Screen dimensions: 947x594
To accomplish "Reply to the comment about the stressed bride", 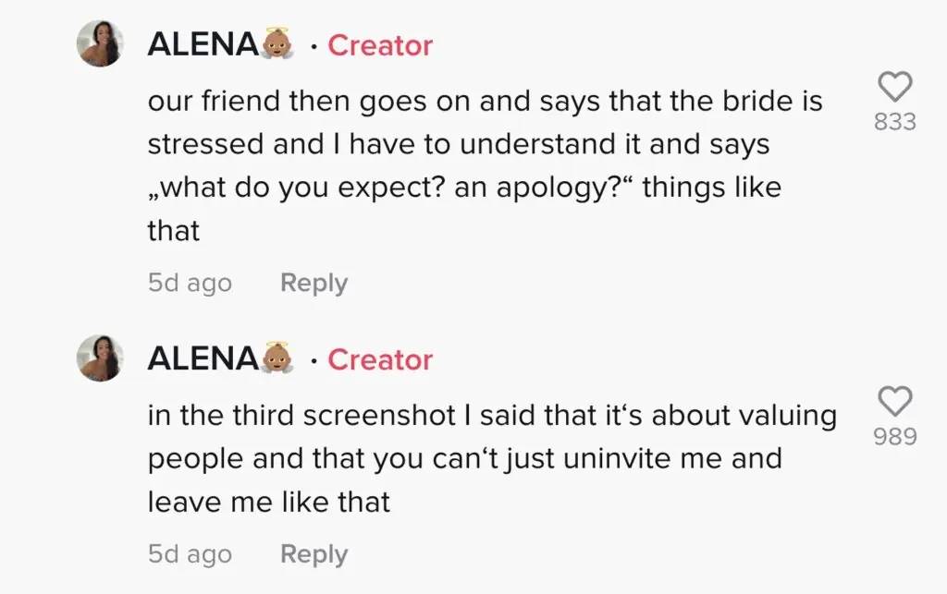I will click(314, 283).
